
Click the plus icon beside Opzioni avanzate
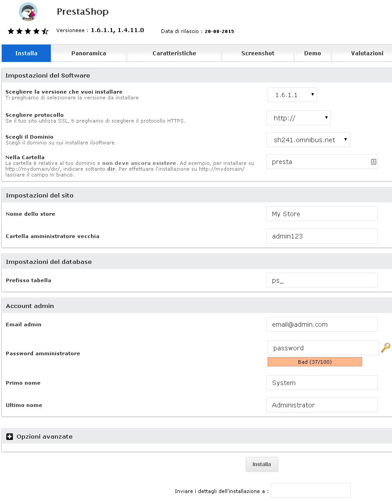tap(10, 436)
